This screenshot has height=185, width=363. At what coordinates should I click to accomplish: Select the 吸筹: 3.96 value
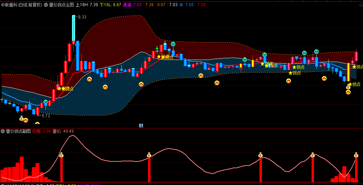(42, 131)
